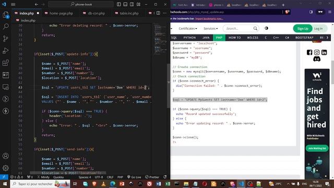
Task: Toggle VS Code bottom panel visibility
Action: 125,4
